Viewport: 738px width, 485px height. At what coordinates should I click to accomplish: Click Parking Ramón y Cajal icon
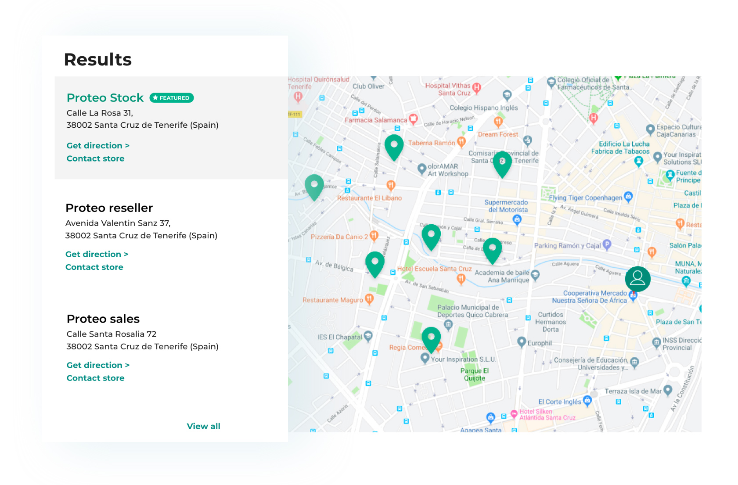click(607, 244)
